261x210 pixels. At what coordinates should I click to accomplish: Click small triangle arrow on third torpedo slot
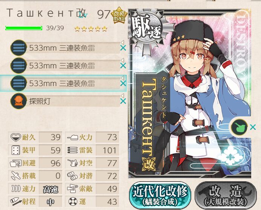tap(123, 77)
